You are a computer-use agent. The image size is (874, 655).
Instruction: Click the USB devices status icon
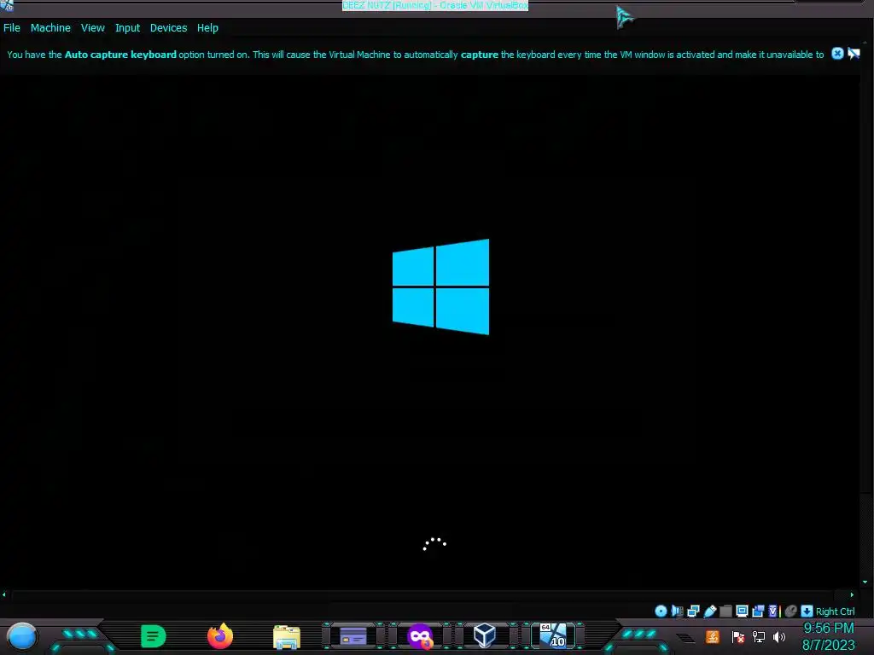[709, 611]
